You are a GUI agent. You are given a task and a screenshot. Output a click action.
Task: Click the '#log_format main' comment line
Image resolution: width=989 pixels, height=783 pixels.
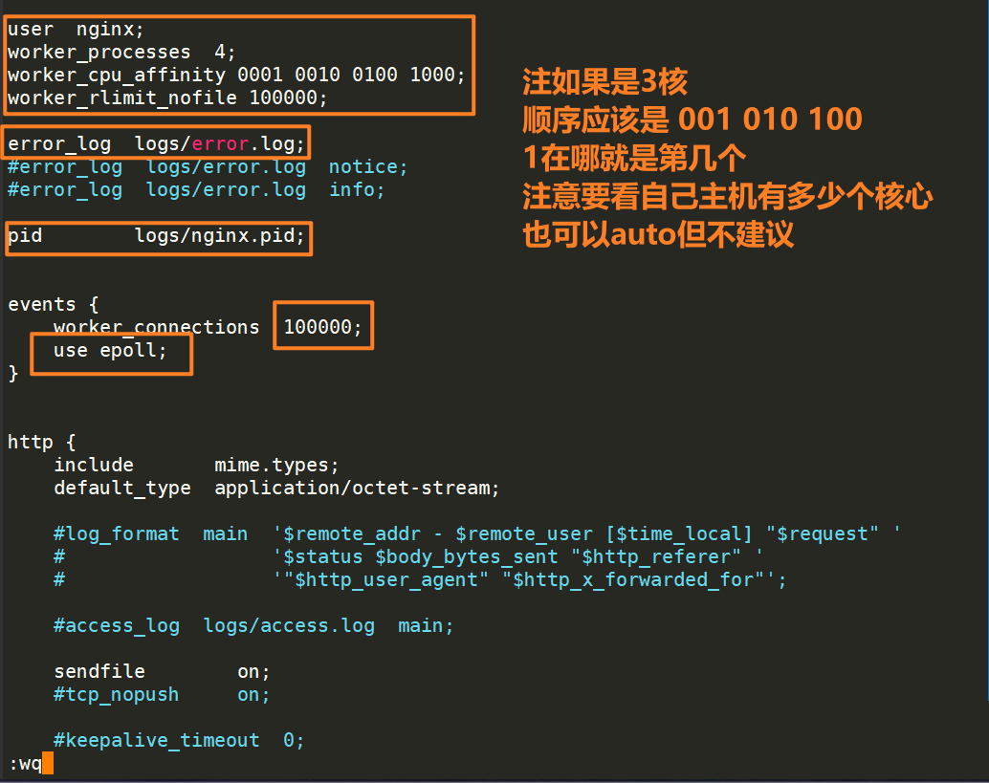tap(477, 534)
